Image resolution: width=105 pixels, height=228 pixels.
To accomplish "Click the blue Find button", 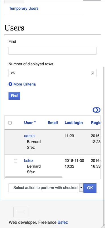I will click(x=14, y=96).
